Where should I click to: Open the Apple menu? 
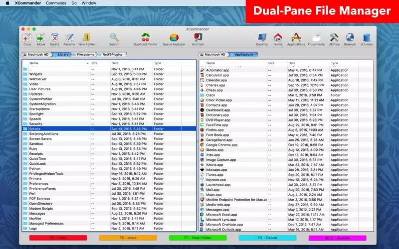click(7, 3)
